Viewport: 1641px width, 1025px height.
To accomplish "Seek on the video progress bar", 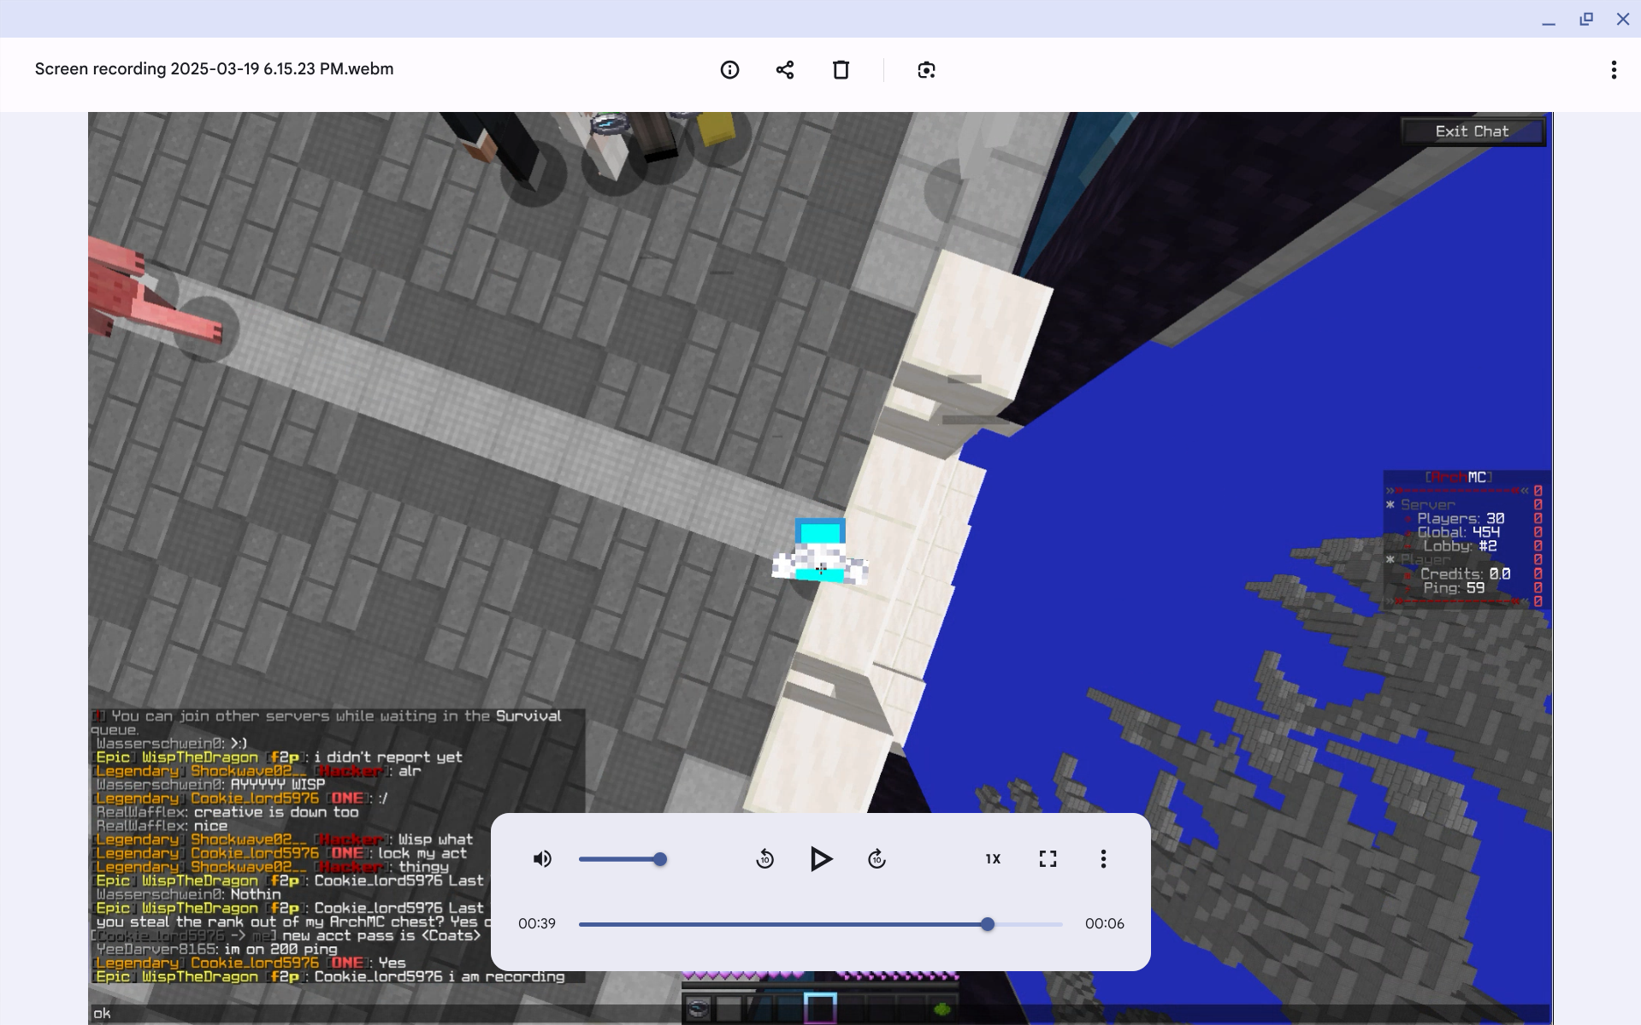I will (821, 924).
